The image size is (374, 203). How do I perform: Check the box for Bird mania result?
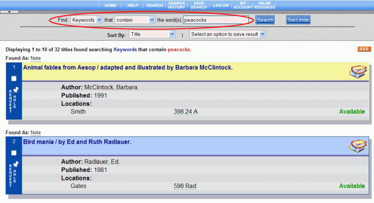(x=14, y=153)
